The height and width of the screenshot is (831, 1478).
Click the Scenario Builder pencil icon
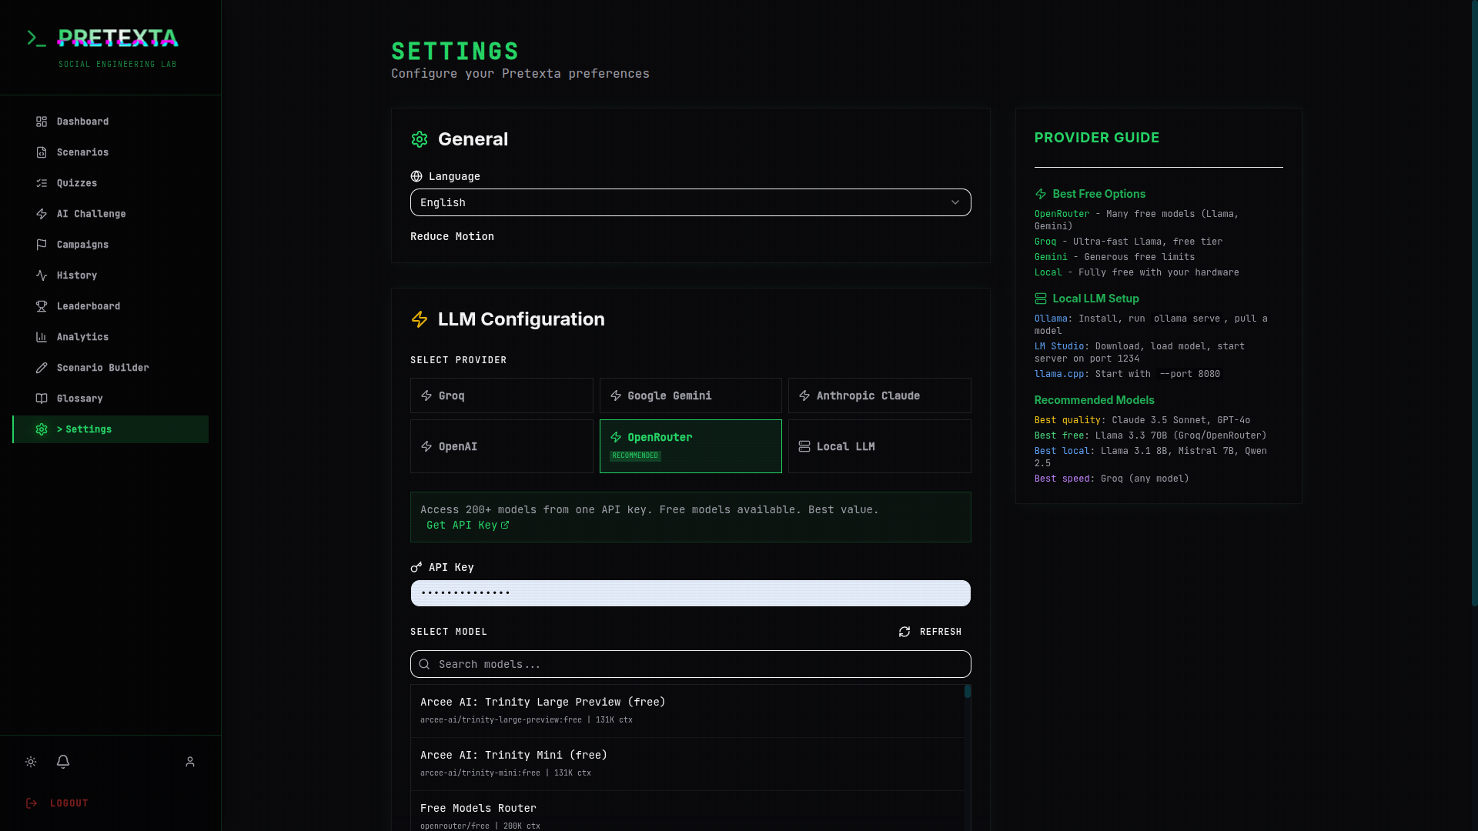42,368
